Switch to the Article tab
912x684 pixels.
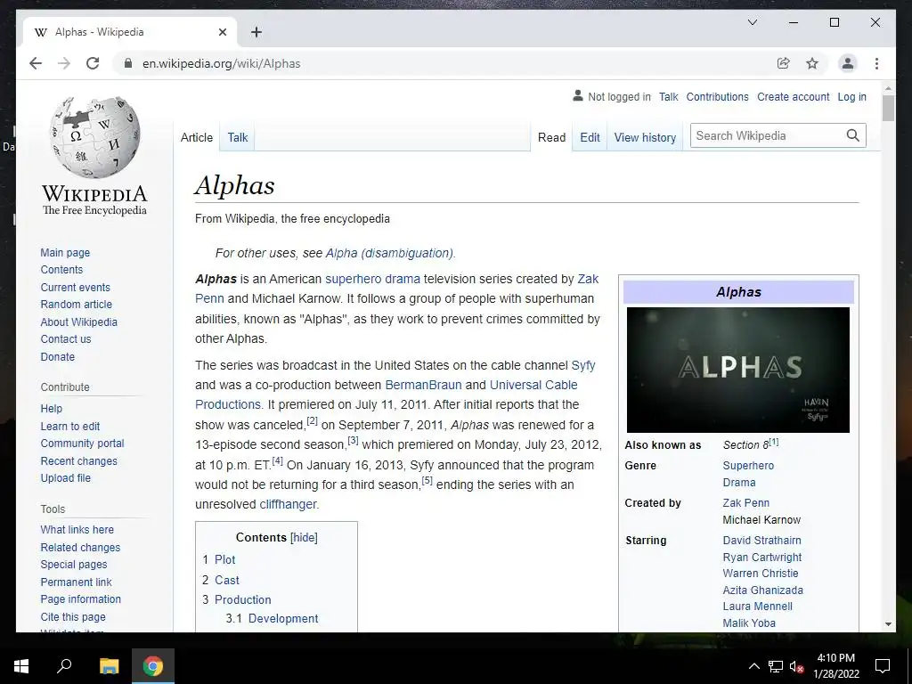coord(197,137)
